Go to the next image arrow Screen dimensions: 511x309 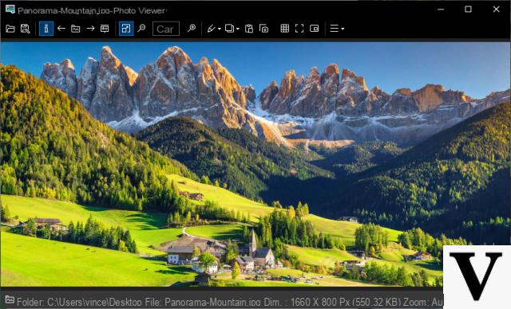[90, 29]
